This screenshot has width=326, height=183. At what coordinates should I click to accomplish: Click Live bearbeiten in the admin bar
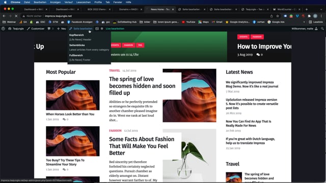point(115,28)
